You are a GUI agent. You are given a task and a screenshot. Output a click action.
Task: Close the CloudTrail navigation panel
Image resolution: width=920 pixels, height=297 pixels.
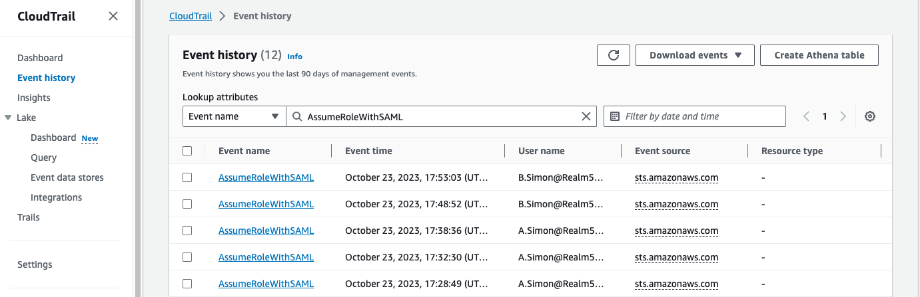[113, 16]
